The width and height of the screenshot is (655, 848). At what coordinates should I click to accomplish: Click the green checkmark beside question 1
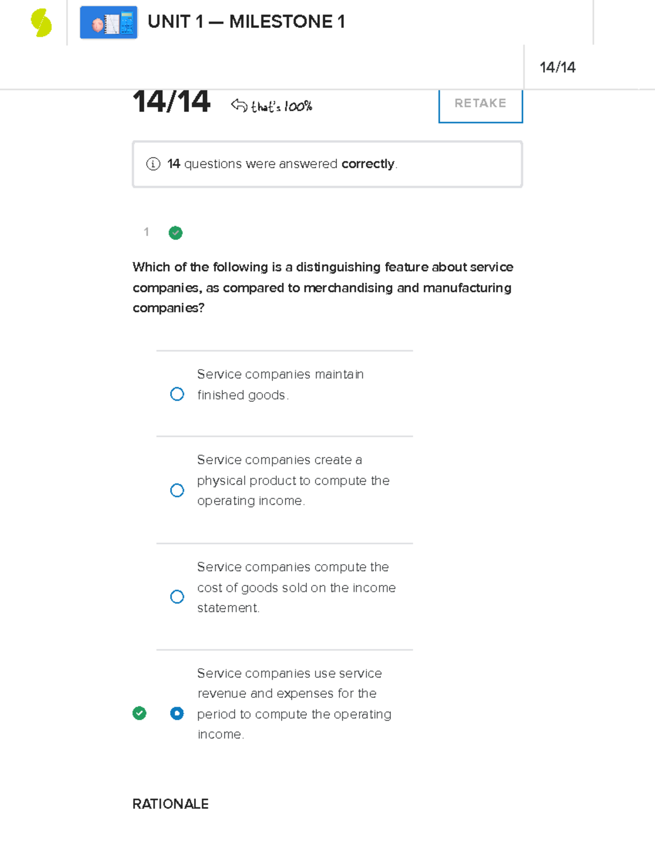[x=176, y=233]
